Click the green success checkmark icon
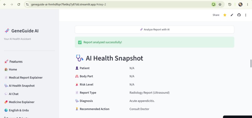The height and width of the screenshot is (118, 252). point(80,42)
